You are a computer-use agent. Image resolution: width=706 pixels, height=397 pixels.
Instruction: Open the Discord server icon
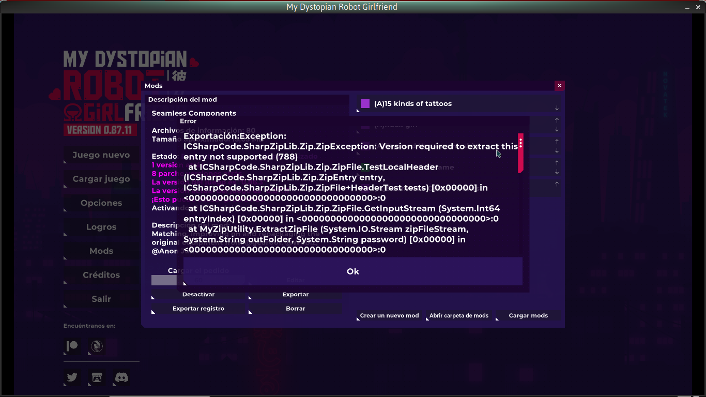point(121,377)
